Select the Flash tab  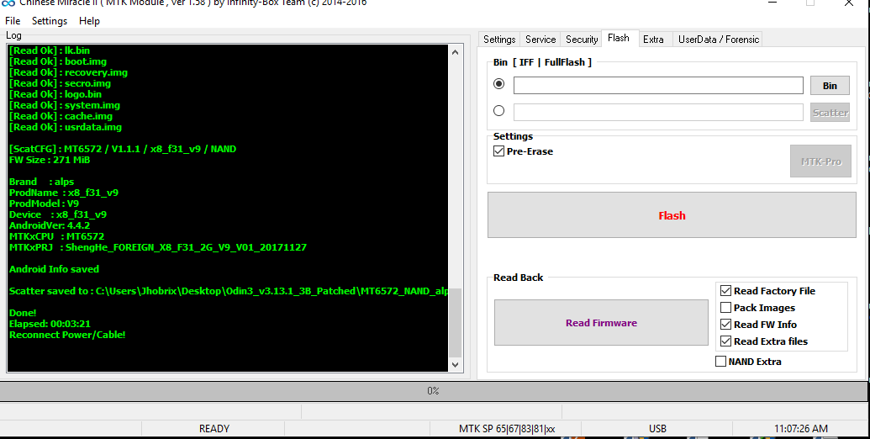(619, 39)
